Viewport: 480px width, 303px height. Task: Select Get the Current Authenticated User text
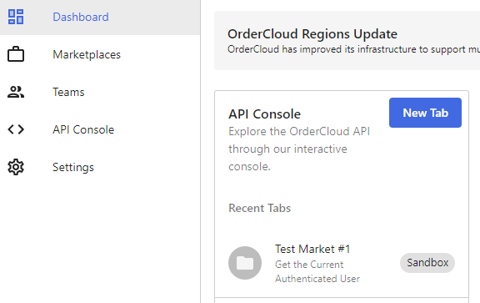(317, 271)
